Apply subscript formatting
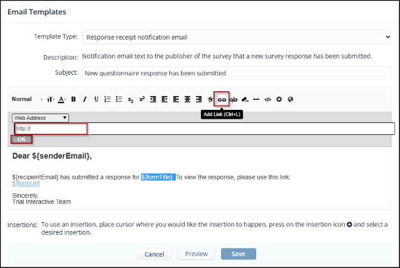The height and width of the screenshot is (268, 400). 131,99
